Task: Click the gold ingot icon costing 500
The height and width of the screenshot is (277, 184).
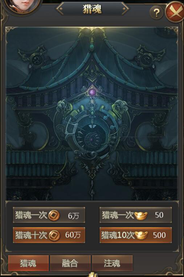Action: [x=141, y=235]
